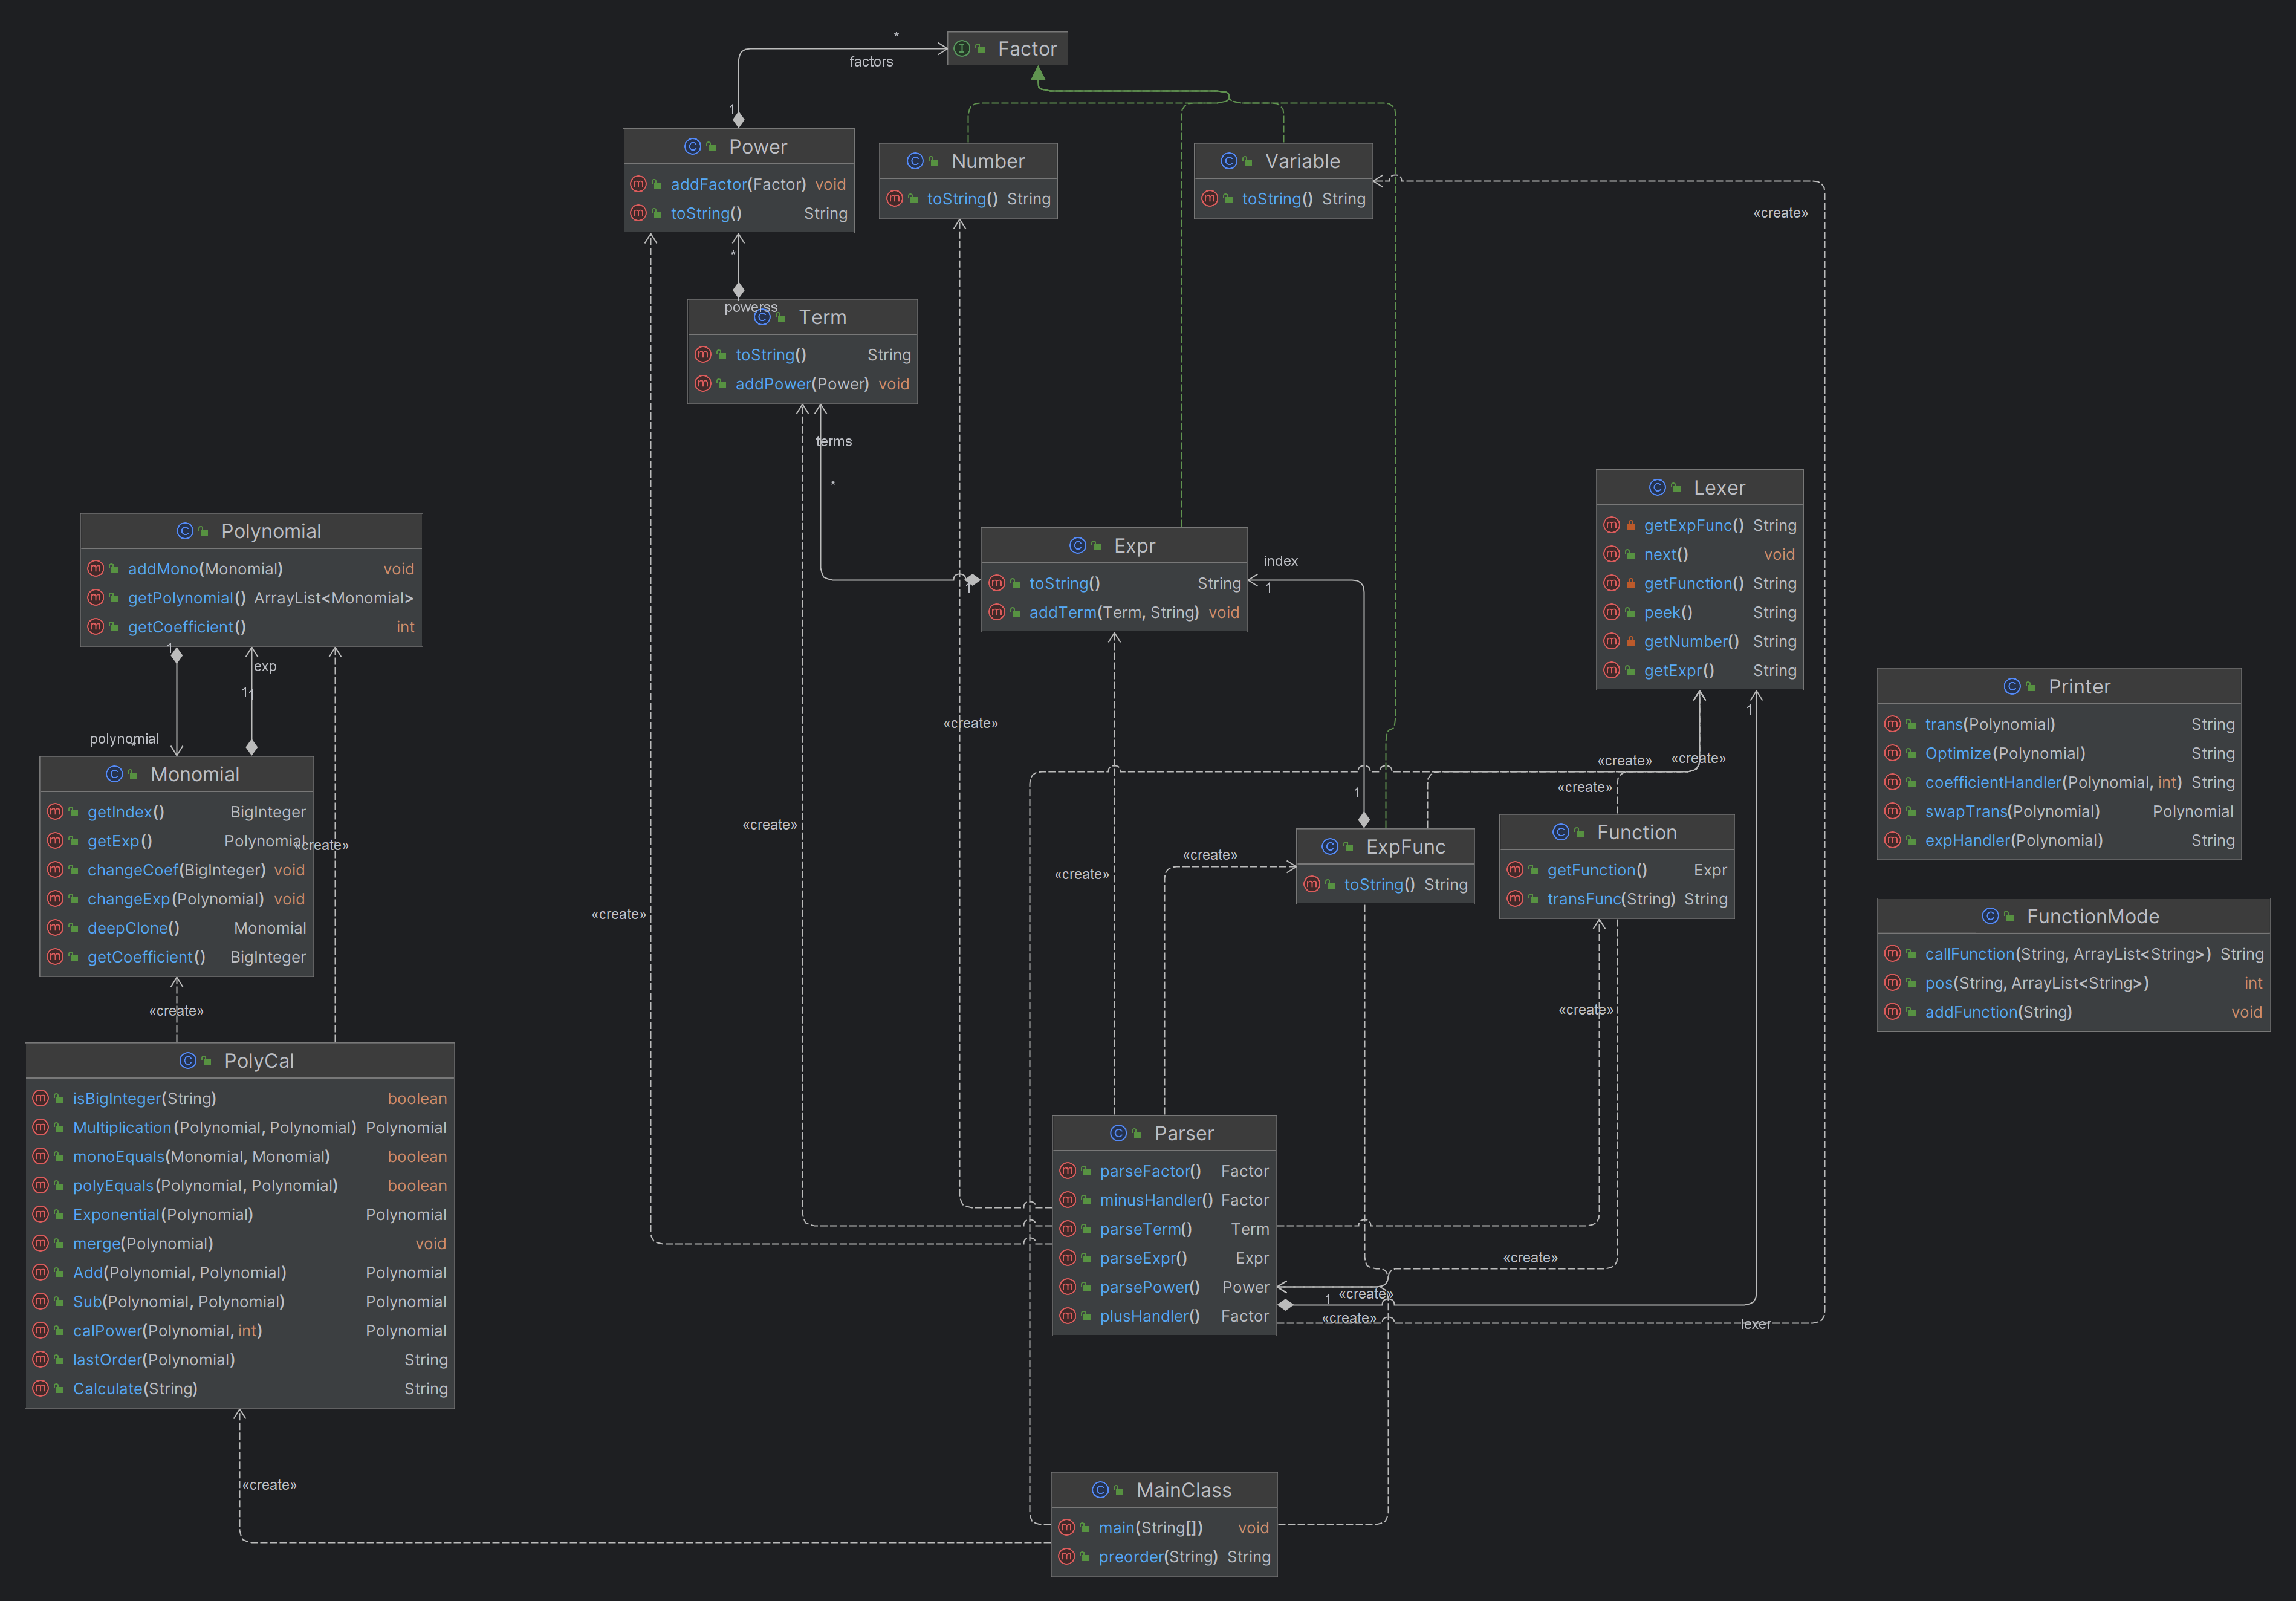This screenshot has height=1601, width=2296.
Task: Select the deepClone() method row
Action: click(x=176, y=928)
